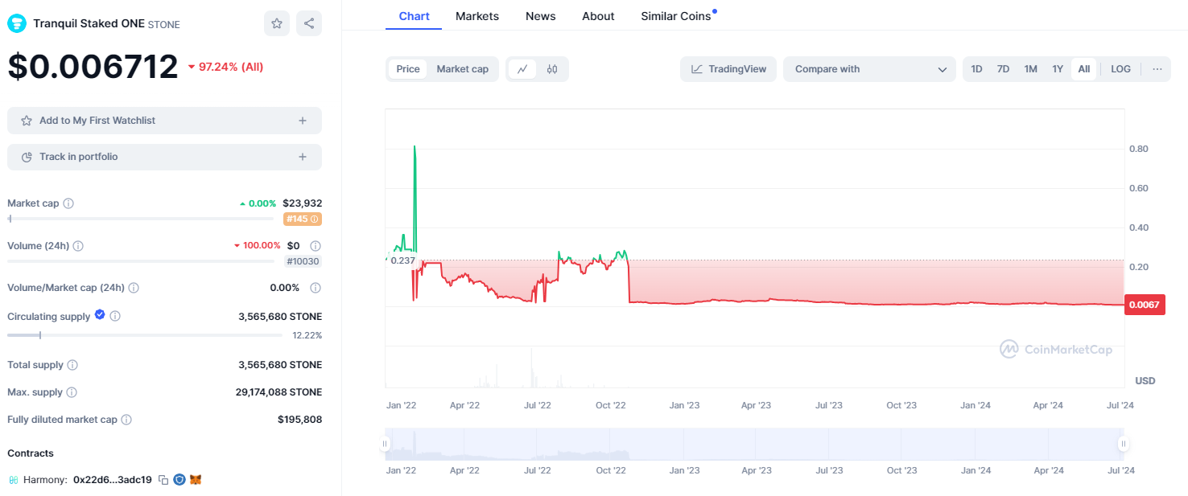
Task: Switch to the Markets tab
Action: [476, 16]
